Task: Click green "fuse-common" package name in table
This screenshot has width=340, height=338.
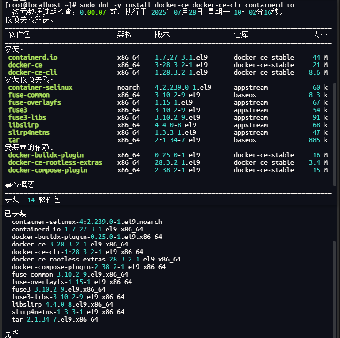Action: point(29,95)
